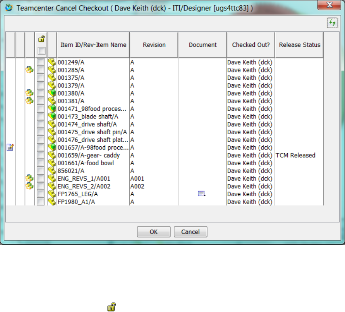Click green part icon for 001473_blade shaft/A

click(x=52, y=116)
